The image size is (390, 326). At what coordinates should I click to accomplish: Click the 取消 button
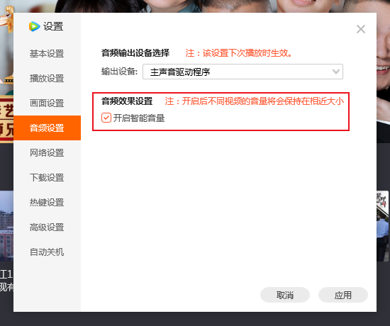[x=285, y=295]
